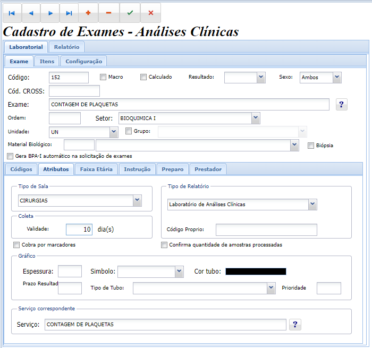
Task: Click the Validade field showing 10
Action: point(79,230)
